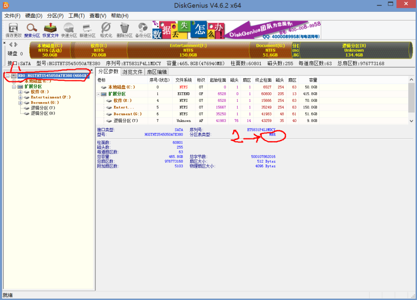Click the Delete Partition (删除分区) trash icon

point(124,30)
